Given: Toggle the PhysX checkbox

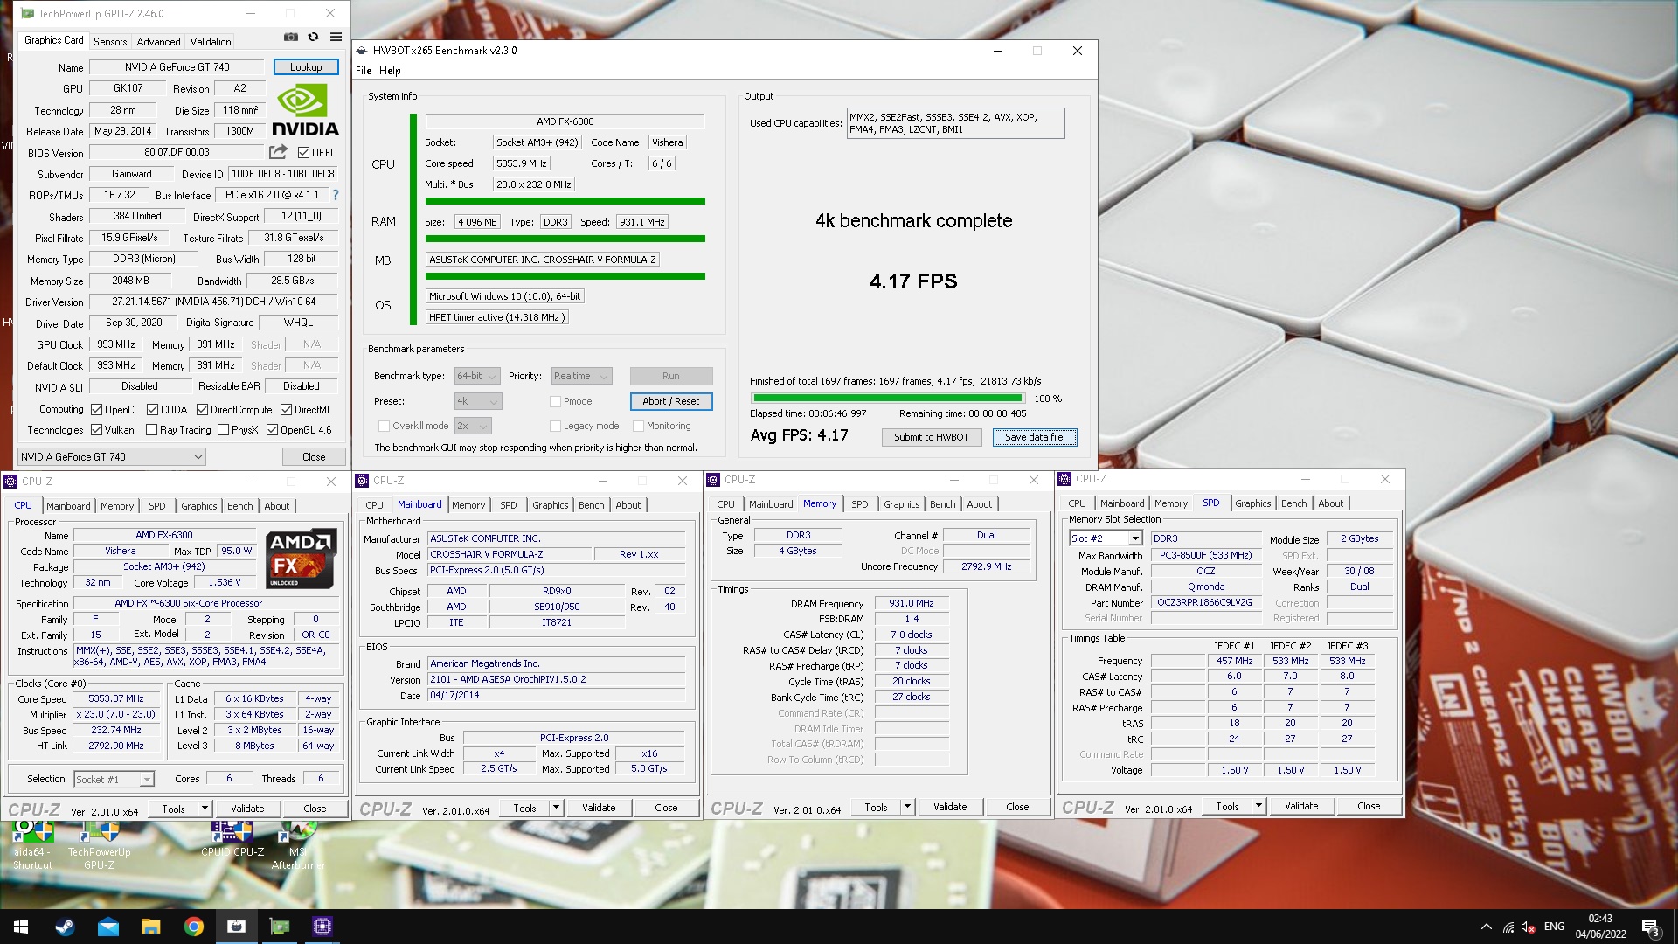Looking at the screenshot, I should (224, 430).
